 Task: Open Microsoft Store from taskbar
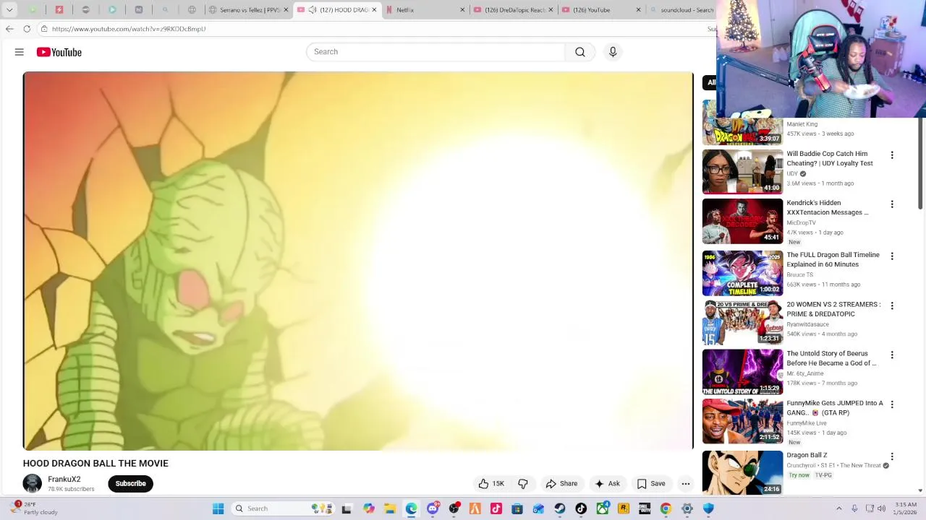(517, 508)
